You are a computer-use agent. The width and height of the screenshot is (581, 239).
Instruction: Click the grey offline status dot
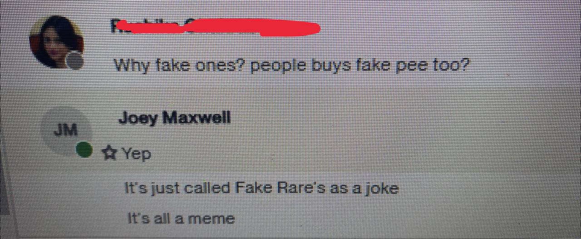click(74, 60)
